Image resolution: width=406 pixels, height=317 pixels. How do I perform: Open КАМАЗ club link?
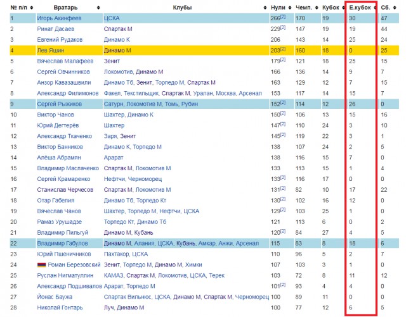(x=114, y=276)
